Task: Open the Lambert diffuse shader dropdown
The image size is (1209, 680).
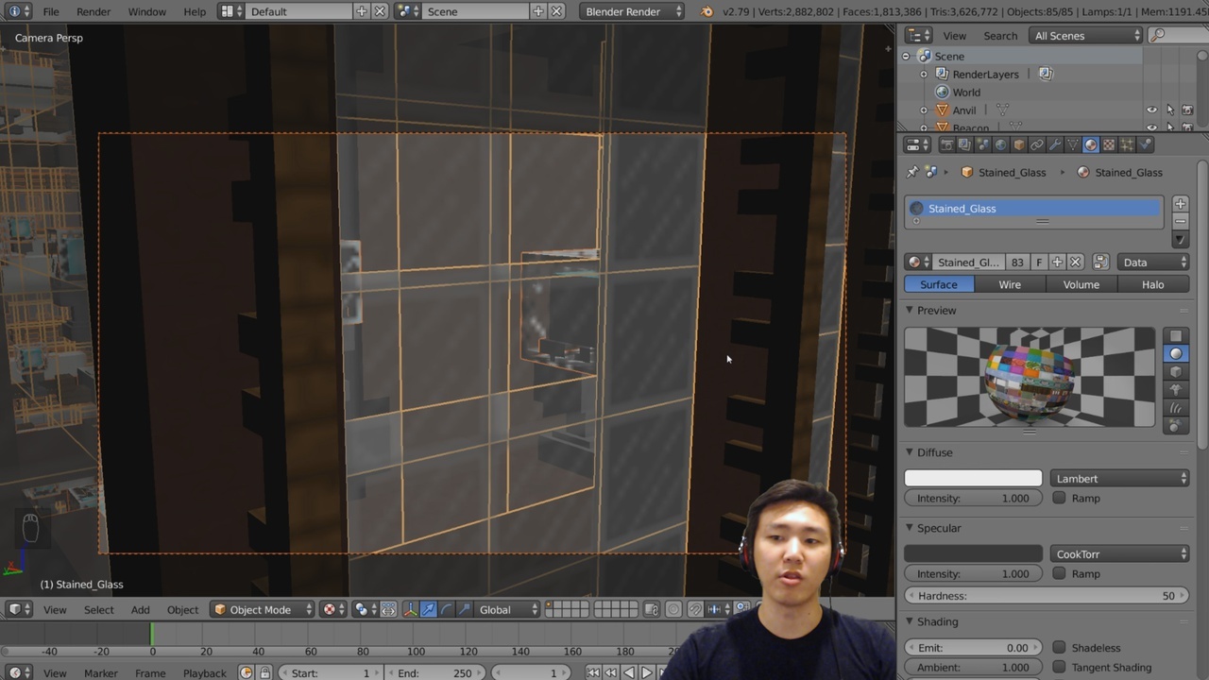Action: 1119,479
